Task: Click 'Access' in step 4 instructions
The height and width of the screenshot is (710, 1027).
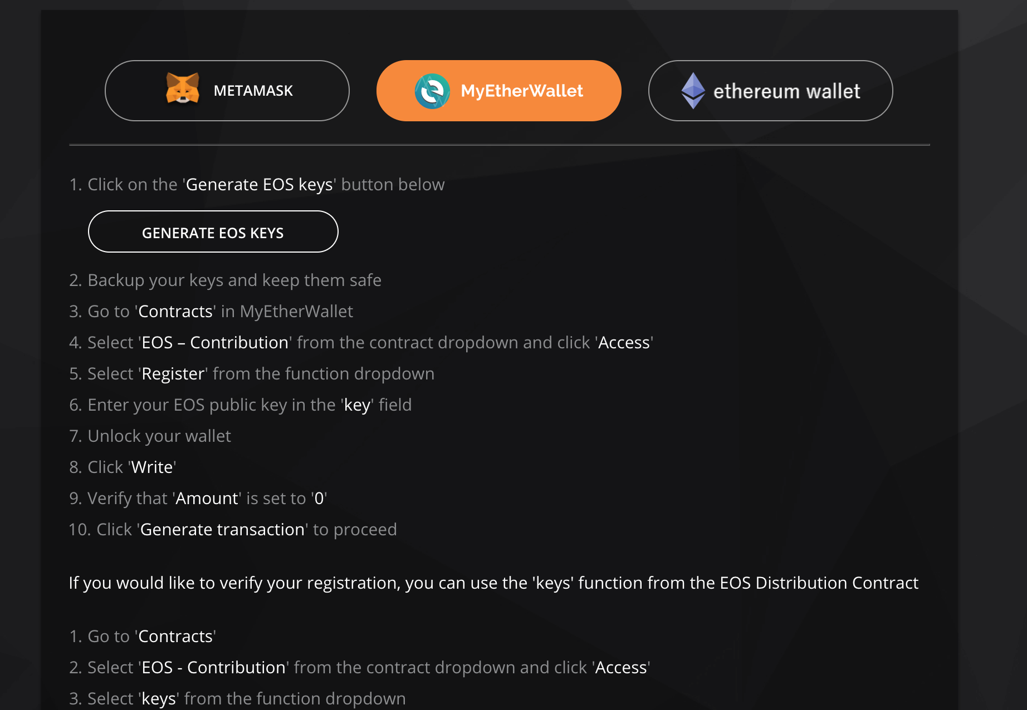Action: [624, 342]
